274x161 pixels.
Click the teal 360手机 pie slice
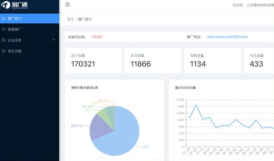tap(111, 114)
